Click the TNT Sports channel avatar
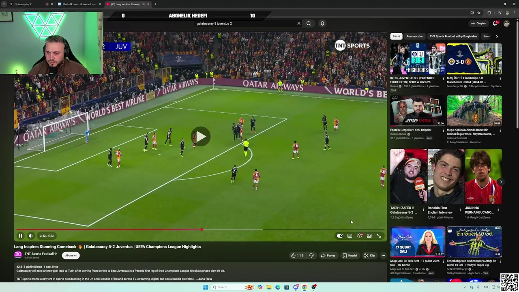This screenshot has width=519, height=292. (x=18, y=255)
